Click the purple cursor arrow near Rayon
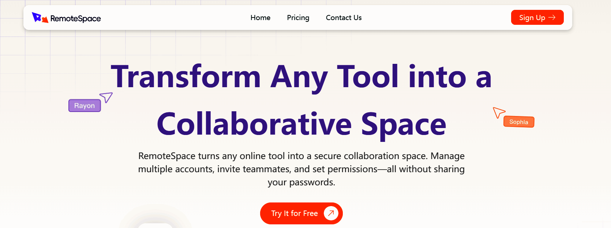 pos(106,97)
